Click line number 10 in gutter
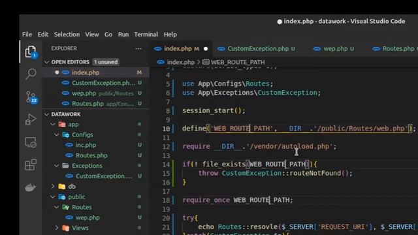Viewport: 418px width, 235px height. (166, 129)
